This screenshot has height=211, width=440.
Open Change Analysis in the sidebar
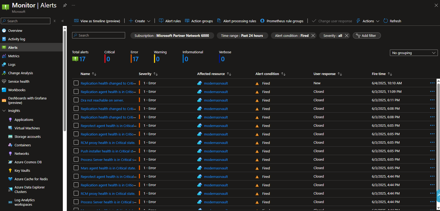[20, 73]
